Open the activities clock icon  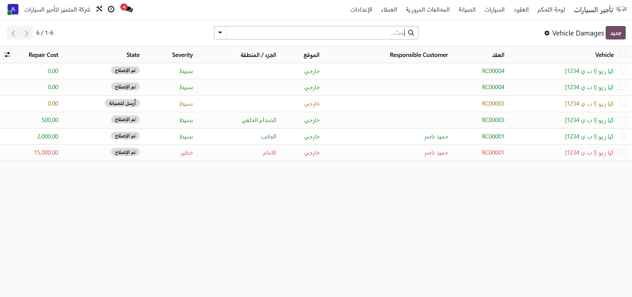coord(111,9)
